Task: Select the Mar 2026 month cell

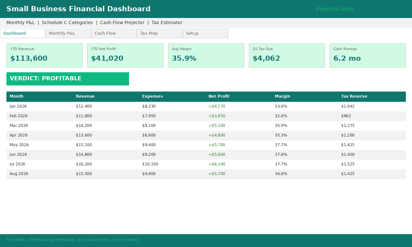Action: (19, 126)
